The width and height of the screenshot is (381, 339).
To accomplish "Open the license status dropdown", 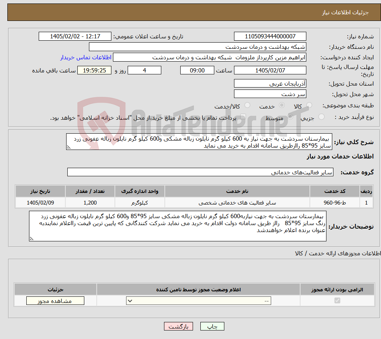I will coord(198,301).
